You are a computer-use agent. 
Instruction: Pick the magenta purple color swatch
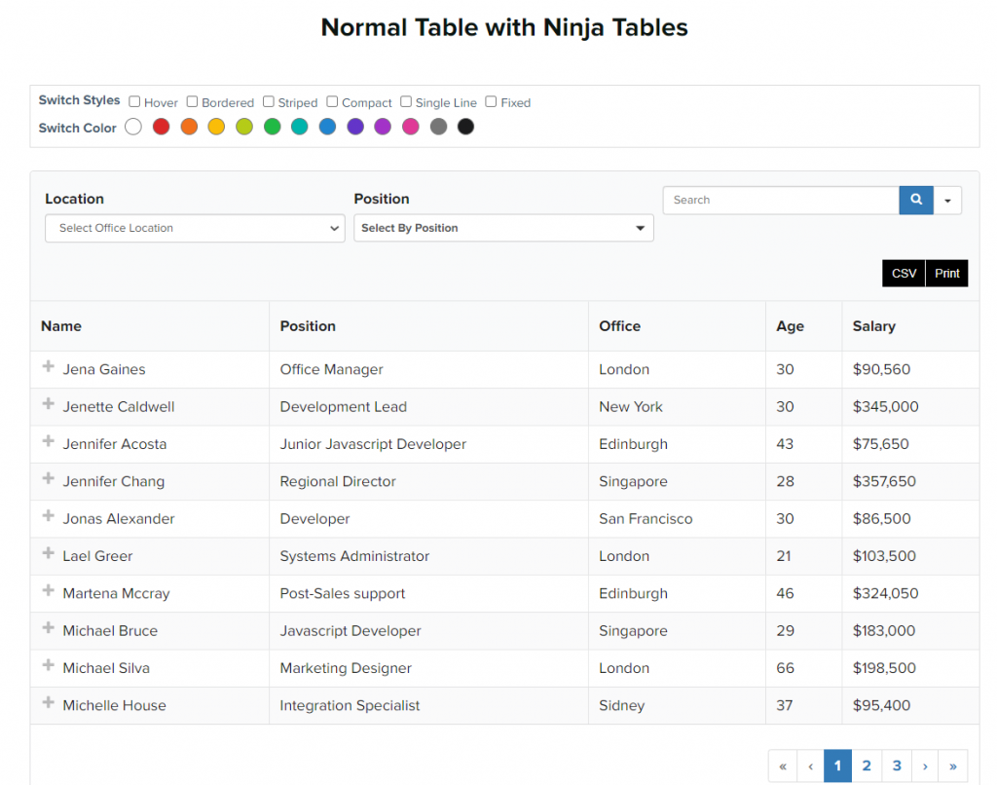coord(383,127)
